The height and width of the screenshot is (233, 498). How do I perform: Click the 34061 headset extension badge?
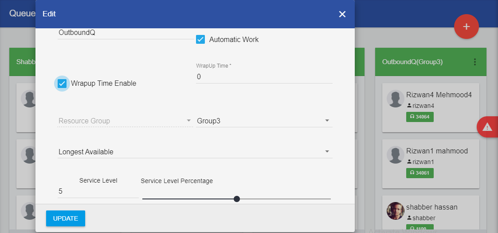coord(420,173)
